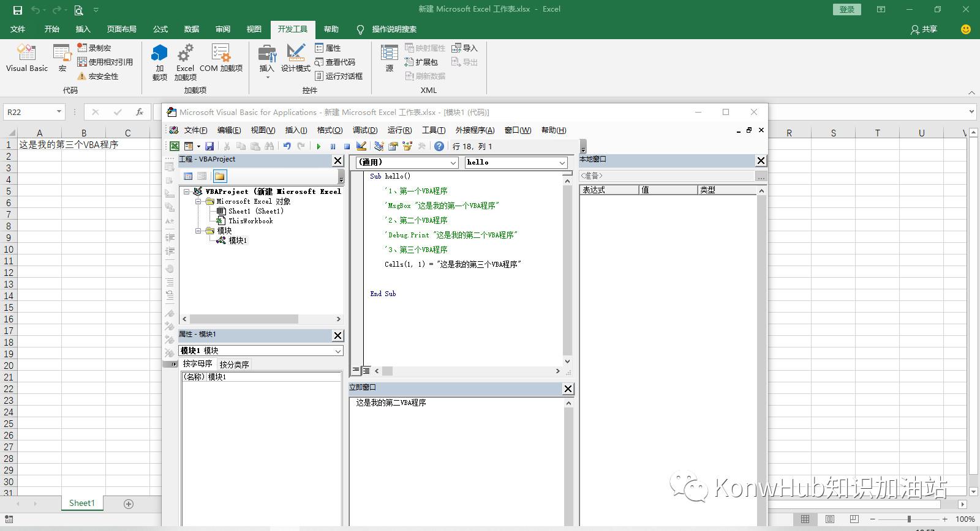The width and height of the screenshot is (980, 531).
Task: Click the XML 源 source icon
Action: pyautogui.click(x=390, y=59)
